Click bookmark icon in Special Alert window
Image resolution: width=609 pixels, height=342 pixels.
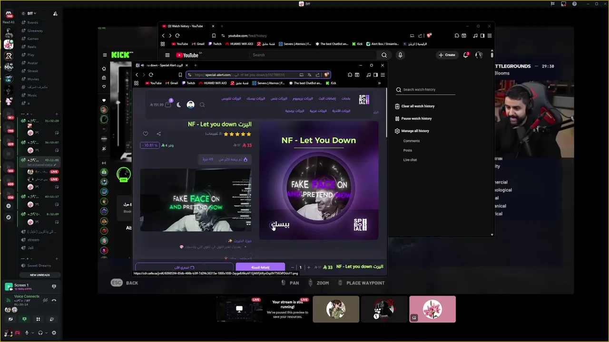pos(180,75)
